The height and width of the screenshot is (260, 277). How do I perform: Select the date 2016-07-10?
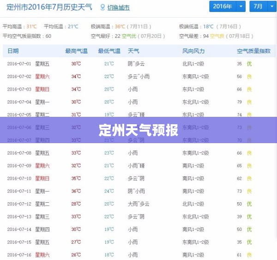[19, 178]
